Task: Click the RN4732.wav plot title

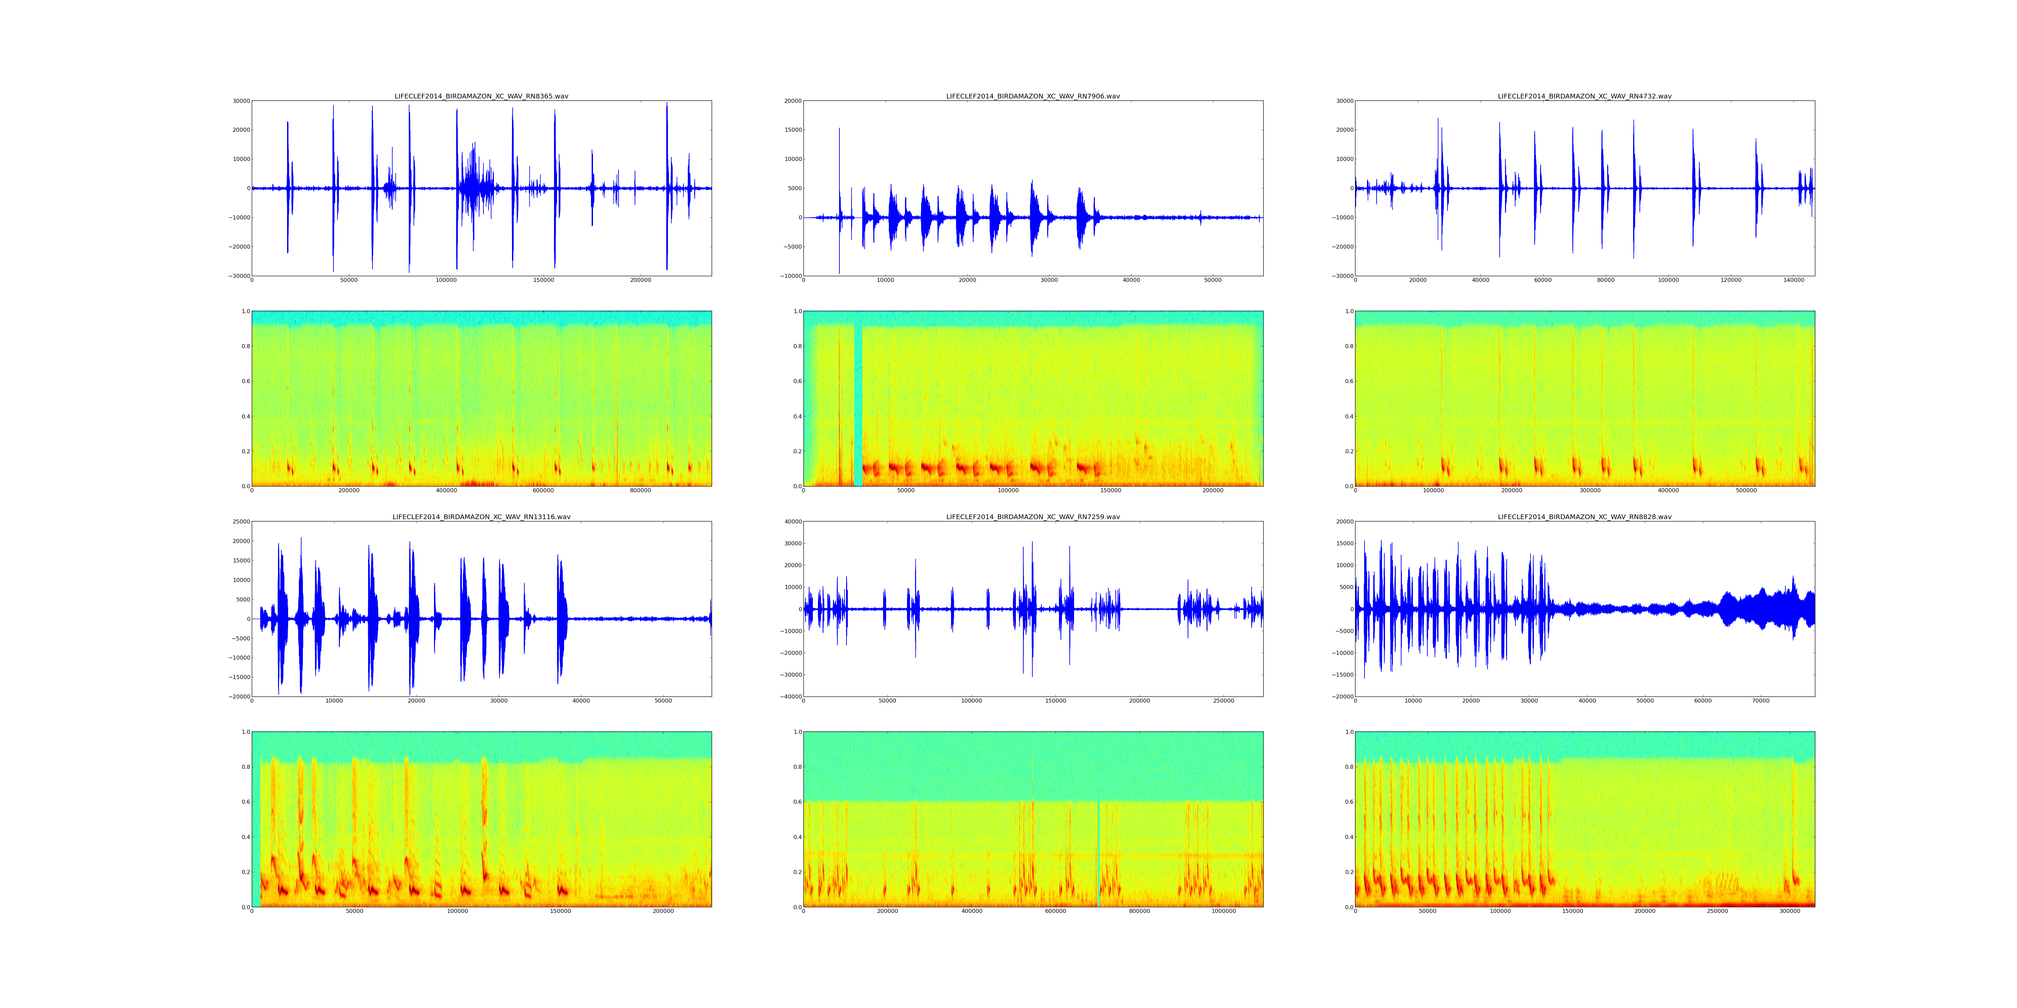Action: coord(1584,96)
